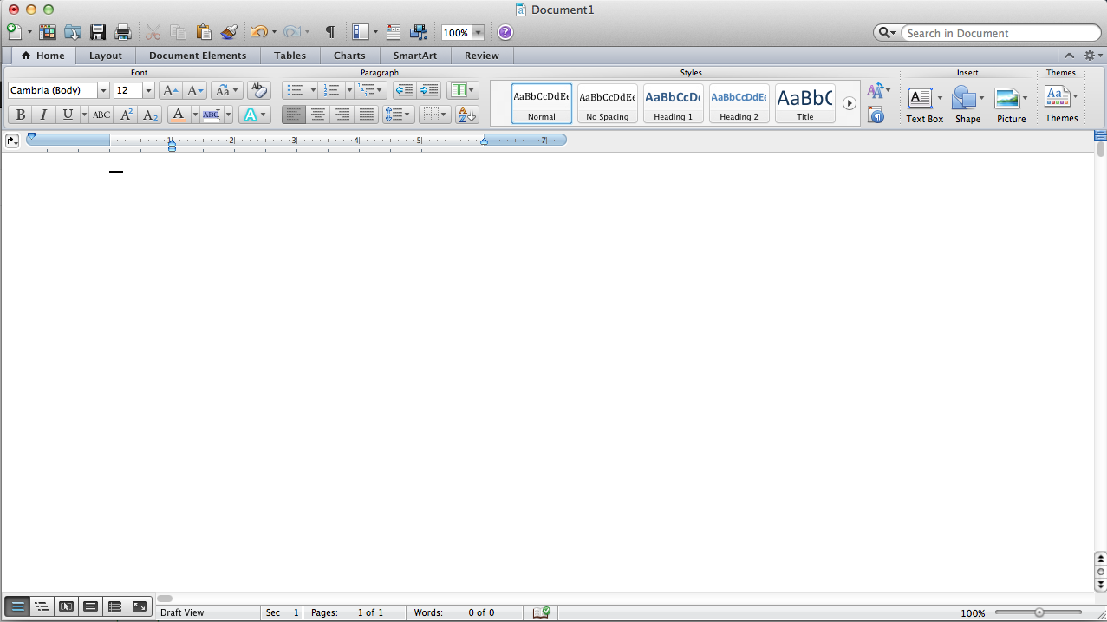Expand the font size dropdown
This screenshot has width=1107, height=622.
click(148, 90)
